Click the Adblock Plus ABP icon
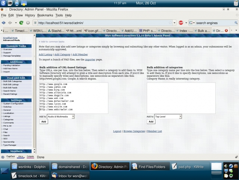The height and width of the screenshot is (180, 239). [x=181, y=23]
